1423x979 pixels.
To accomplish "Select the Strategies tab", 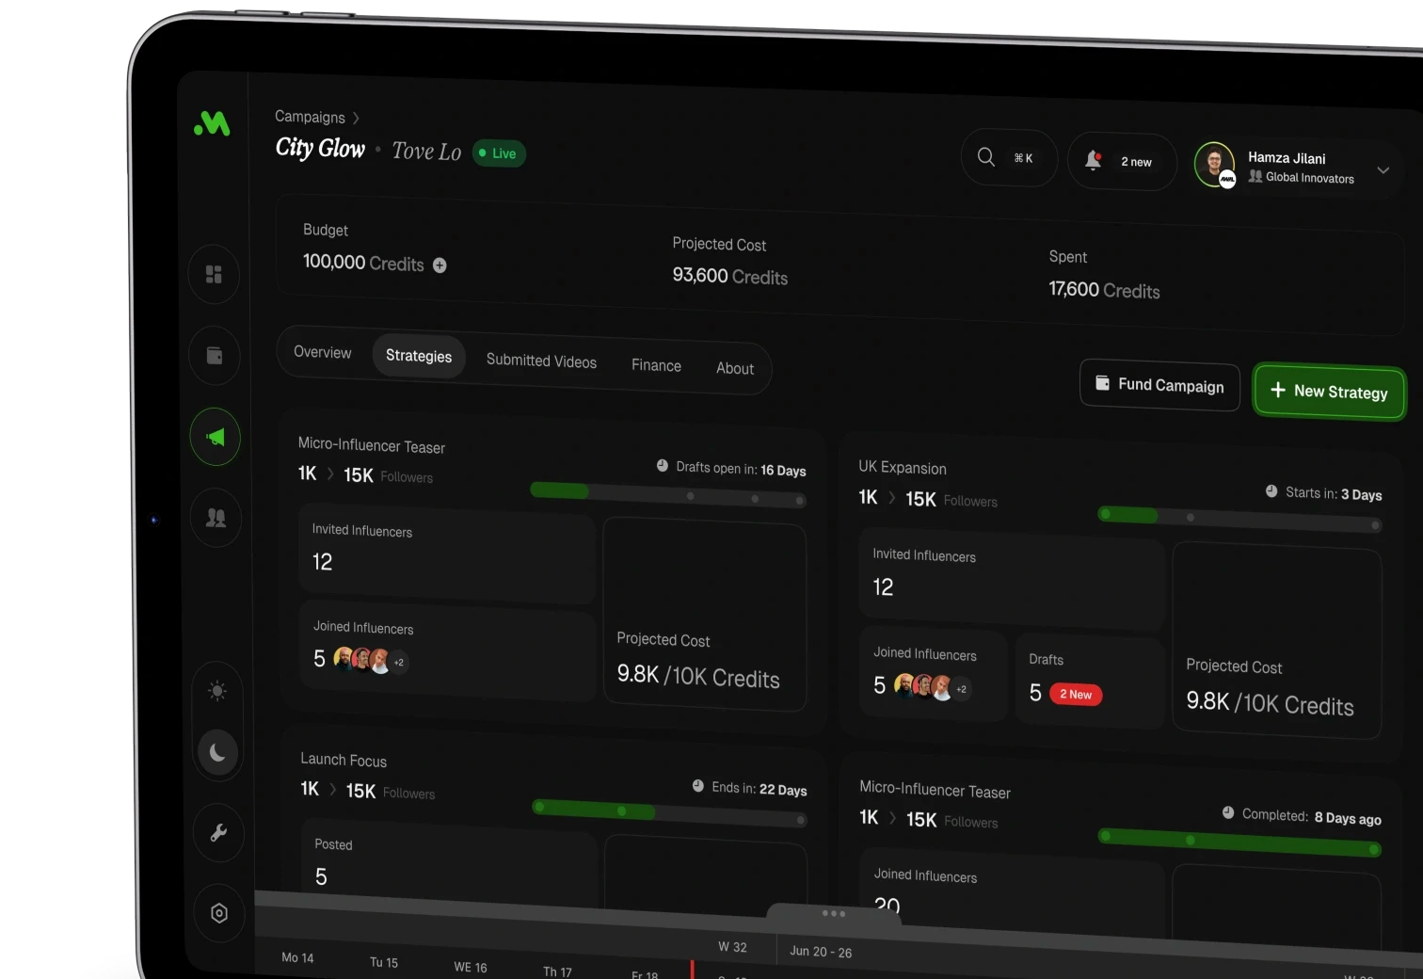I will pos(419,356).
